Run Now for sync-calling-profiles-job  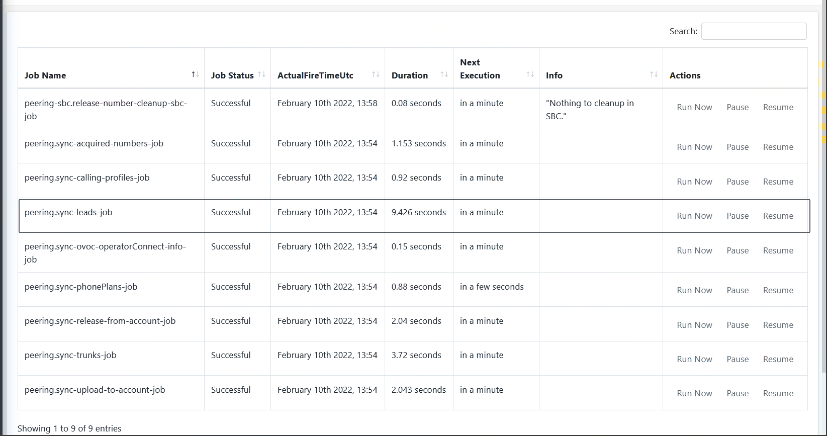click(x=694, y=182)
